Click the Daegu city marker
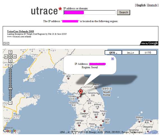Screen dimensions: 160x136 click(96, 117)
